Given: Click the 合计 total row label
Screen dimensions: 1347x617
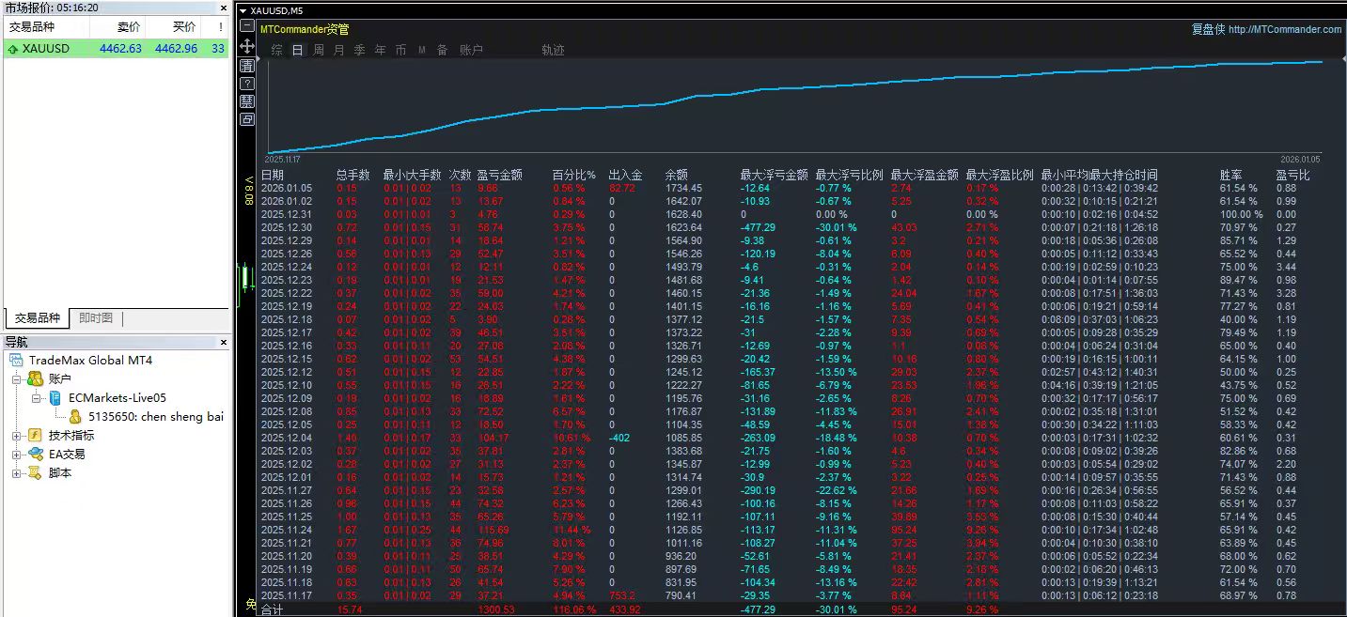Looking at the screenshot, I should coord(272,609).
